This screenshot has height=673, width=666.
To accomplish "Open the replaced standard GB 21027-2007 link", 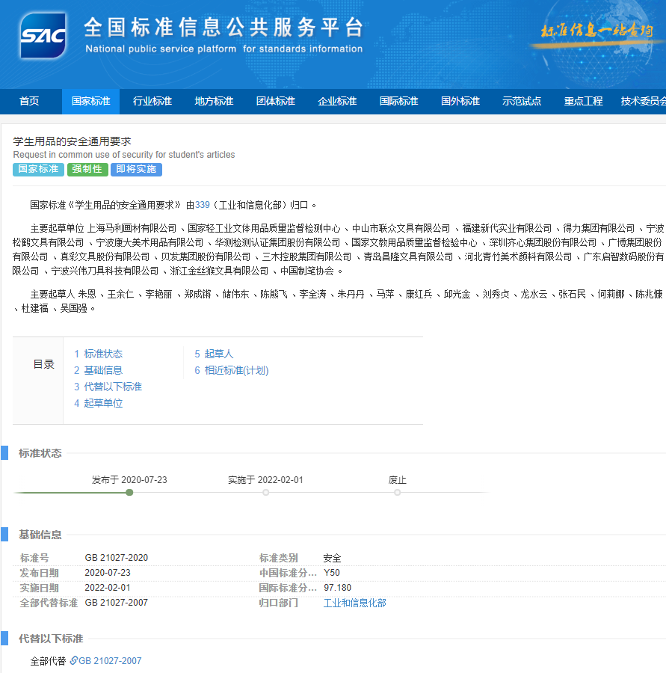I will 110,661.
